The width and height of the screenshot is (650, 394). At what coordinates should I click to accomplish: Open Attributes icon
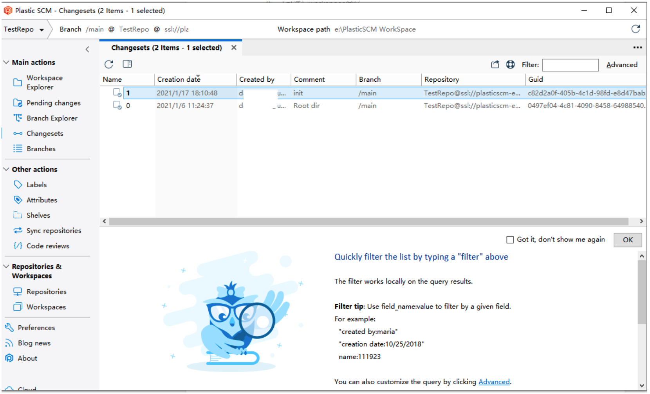pyautogui.click(x=18, y=200)
